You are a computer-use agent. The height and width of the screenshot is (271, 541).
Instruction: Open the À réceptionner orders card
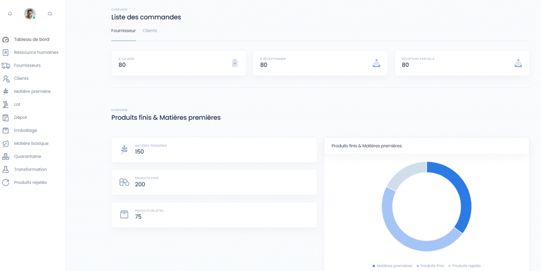(x=320, y=63)
